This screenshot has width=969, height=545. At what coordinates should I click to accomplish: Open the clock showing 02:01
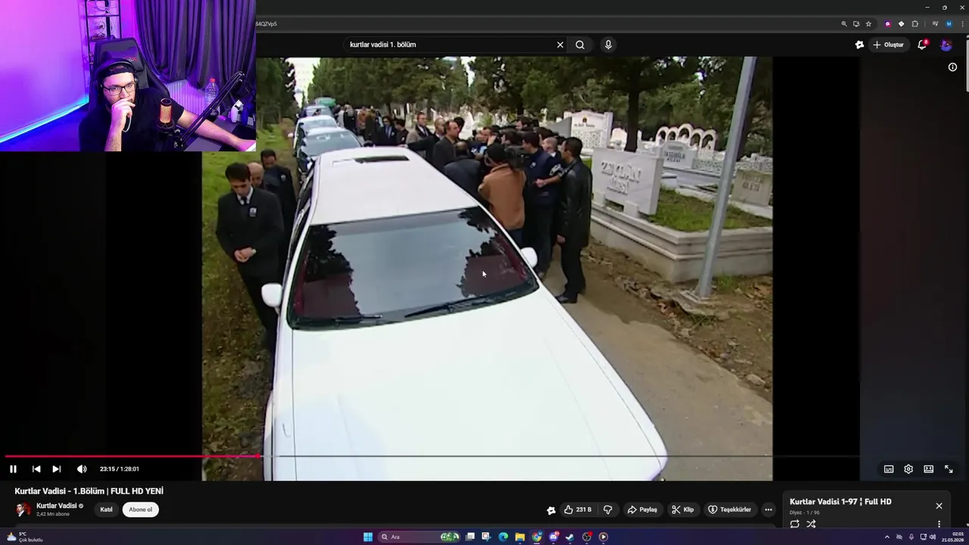[x=952, y=537]
